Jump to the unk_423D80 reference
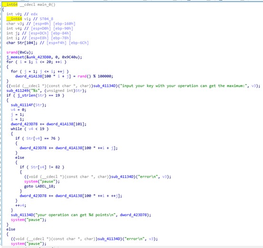The height and width of the screenshot is (248, 263). click(39, 57)
